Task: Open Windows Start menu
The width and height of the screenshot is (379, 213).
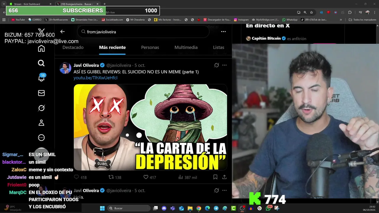Action: pyautogui.click(x=102, y=208)
